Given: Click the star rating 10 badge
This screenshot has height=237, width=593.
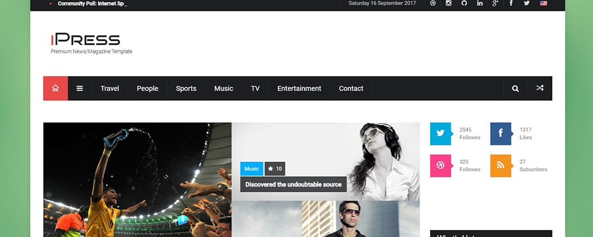Looking at the screenshot, I should click(x=275, y=169).
